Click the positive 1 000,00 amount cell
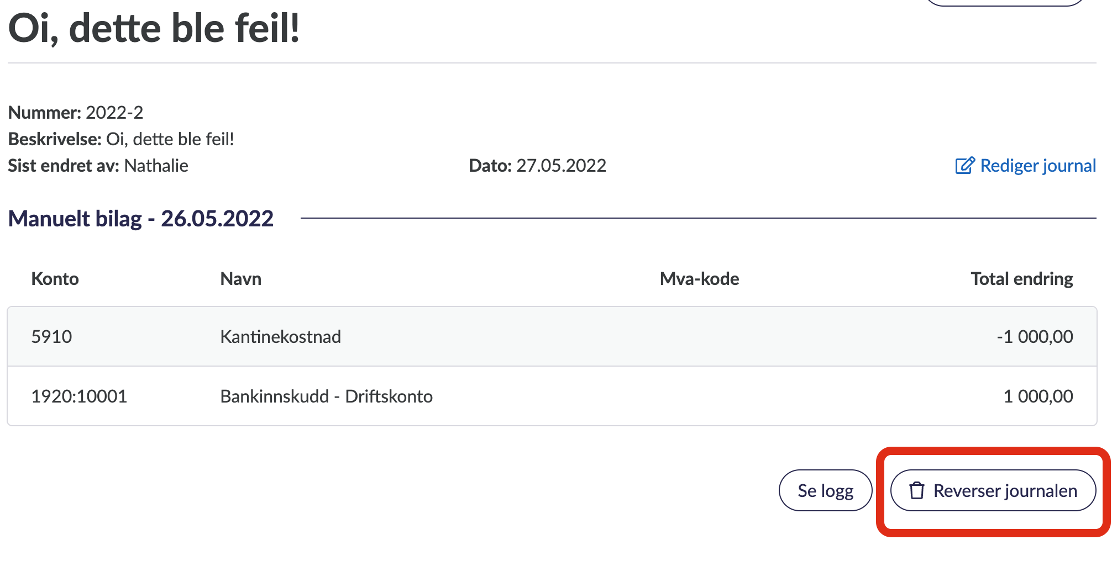 tap(1038, 396)
